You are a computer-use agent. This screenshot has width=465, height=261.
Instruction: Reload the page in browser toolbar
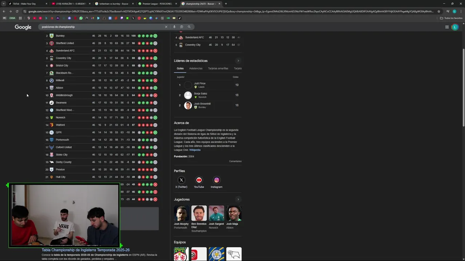(17, 11)
